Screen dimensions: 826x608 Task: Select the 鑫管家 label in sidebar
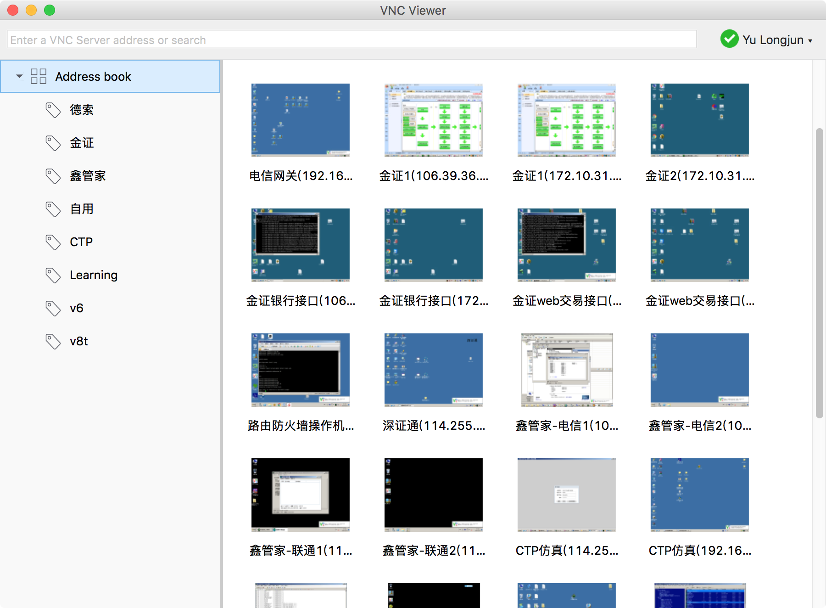click(x=88, y=176)
